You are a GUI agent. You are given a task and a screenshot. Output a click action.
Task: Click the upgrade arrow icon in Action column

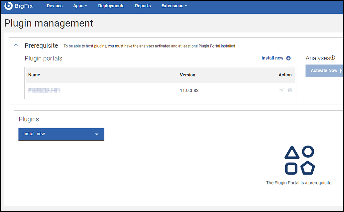[x=281, y=90]
